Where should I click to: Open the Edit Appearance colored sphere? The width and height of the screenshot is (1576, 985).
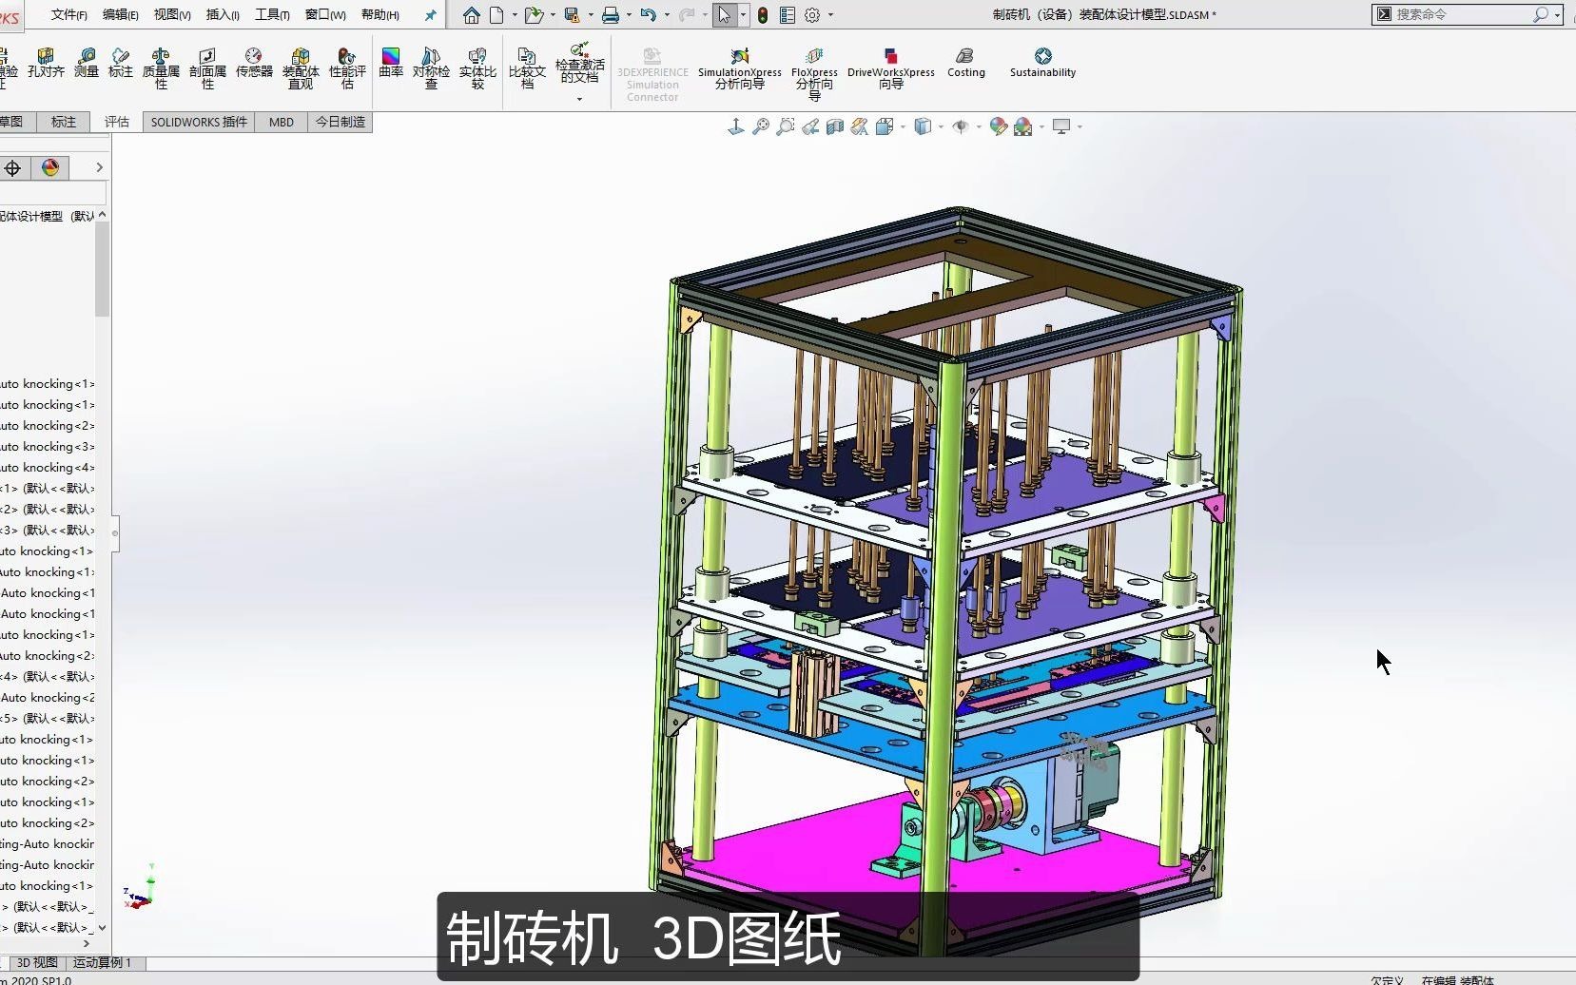pos(996,126)
